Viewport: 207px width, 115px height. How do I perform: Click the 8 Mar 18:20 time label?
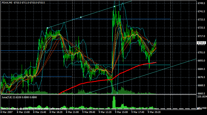[56, 112]
